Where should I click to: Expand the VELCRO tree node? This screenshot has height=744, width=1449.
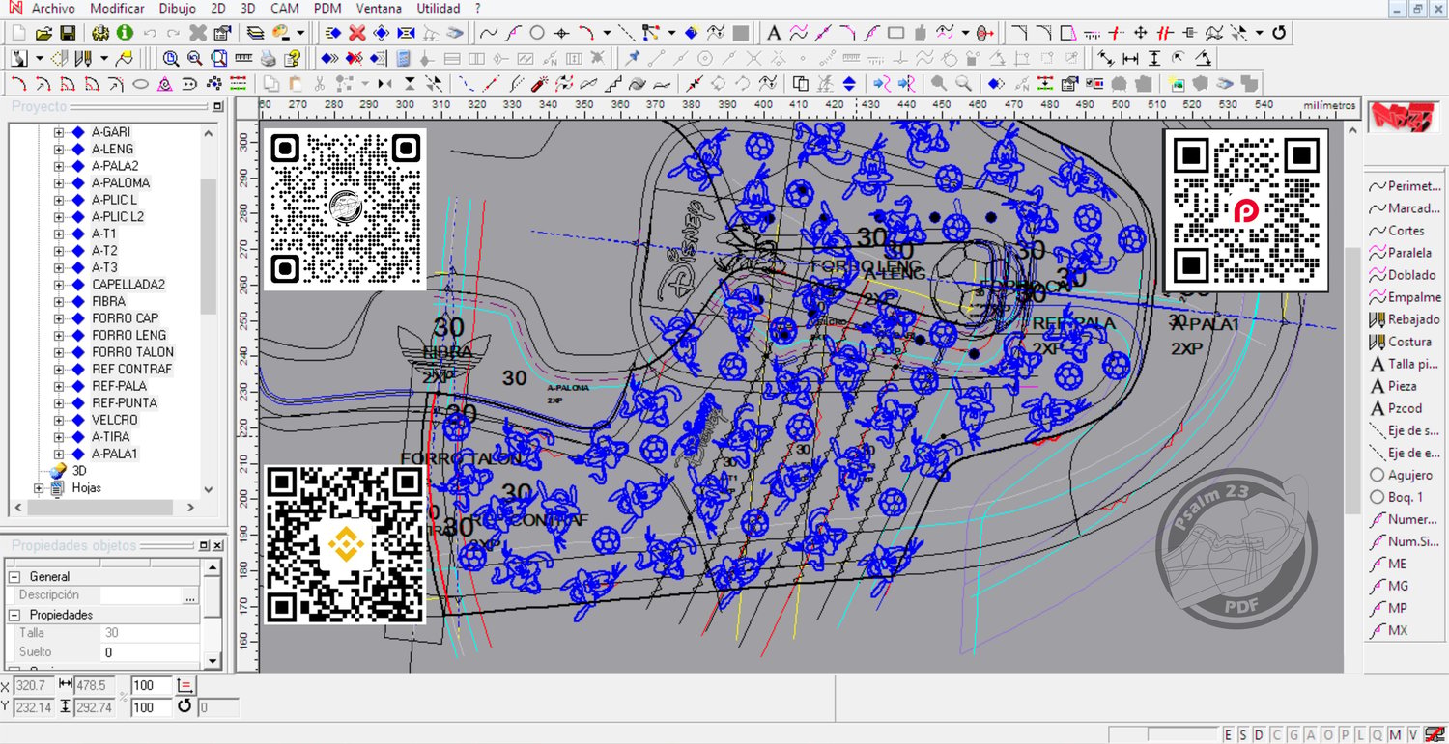click(59, 421)
